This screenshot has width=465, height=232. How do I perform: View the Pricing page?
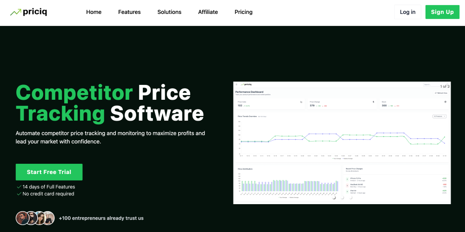244,12
